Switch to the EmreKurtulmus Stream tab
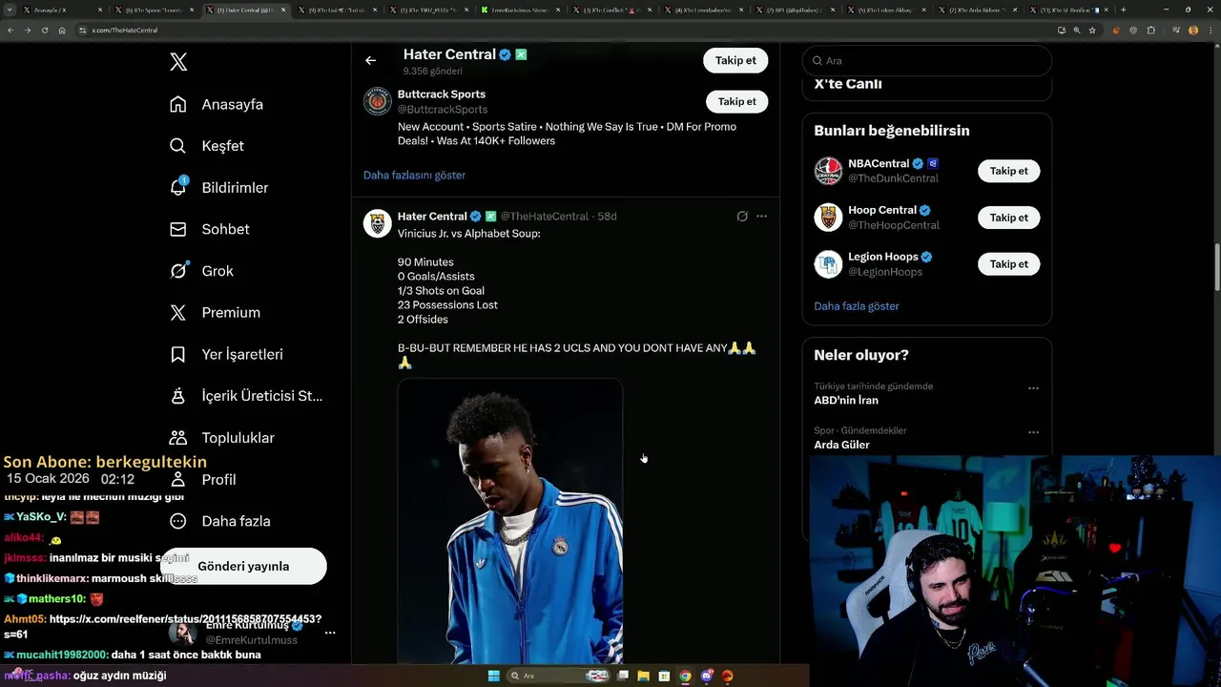The height and width of the screenshot is (687, 1221). coord(520,10)
